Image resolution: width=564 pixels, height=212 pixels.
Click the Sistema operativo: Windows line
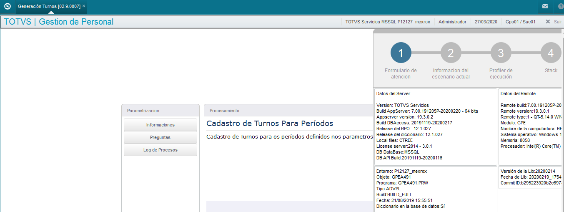(531, 134)
